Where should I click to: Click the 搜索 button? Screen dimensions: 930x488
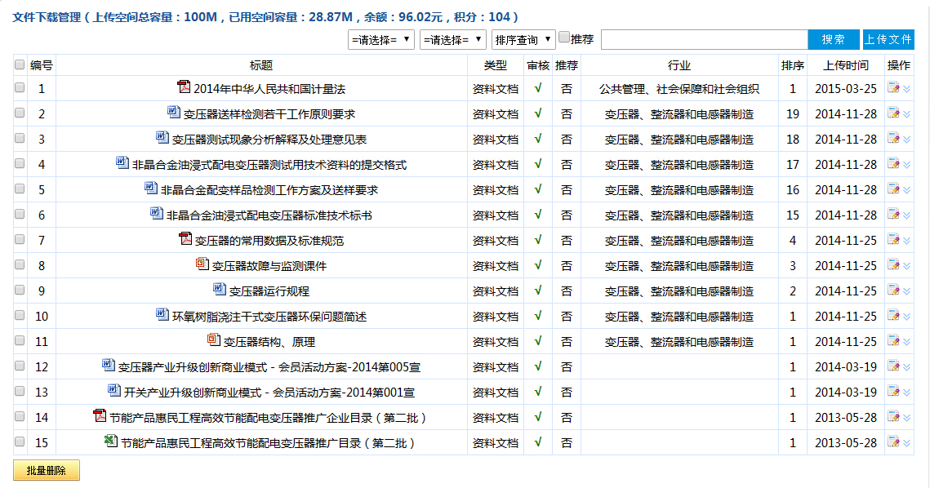click(834, 40)
